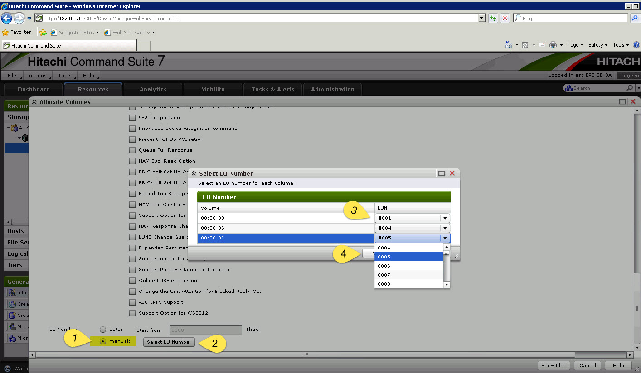Screen dimensions: 641x373
Task: Go back with the browser Back arrow
Action: [7, 19]
